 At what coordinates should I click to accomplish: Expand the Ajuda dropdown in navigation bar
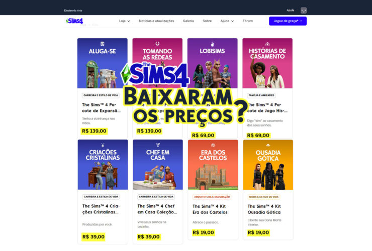click(x=227, y=21)
